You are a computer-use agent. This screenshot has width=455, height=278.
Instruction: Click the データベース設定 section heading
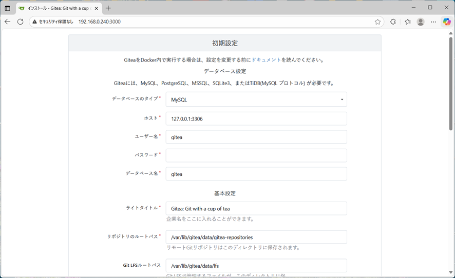[225, 71]
